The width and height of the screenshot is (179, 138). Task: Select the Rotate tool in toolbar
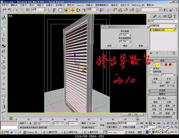pyautogui.click(x=78, y=10)
